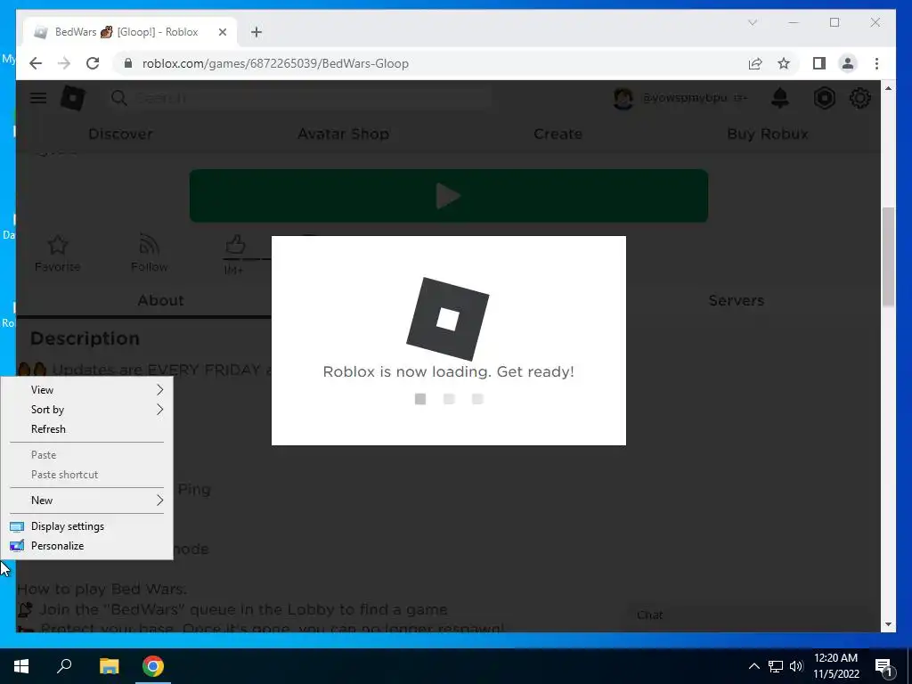
Task: Open Chrome profile avatar
Action: (848, 63)
